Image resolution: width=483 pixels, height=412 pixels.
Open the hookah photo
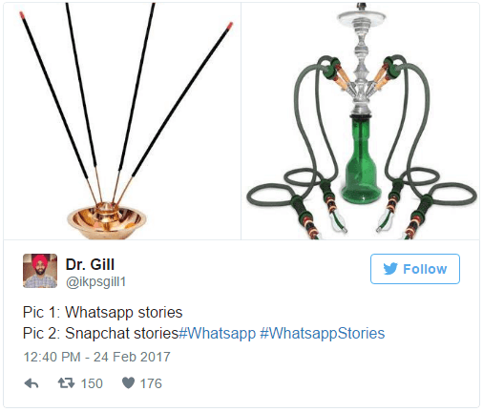pos(360,121)
